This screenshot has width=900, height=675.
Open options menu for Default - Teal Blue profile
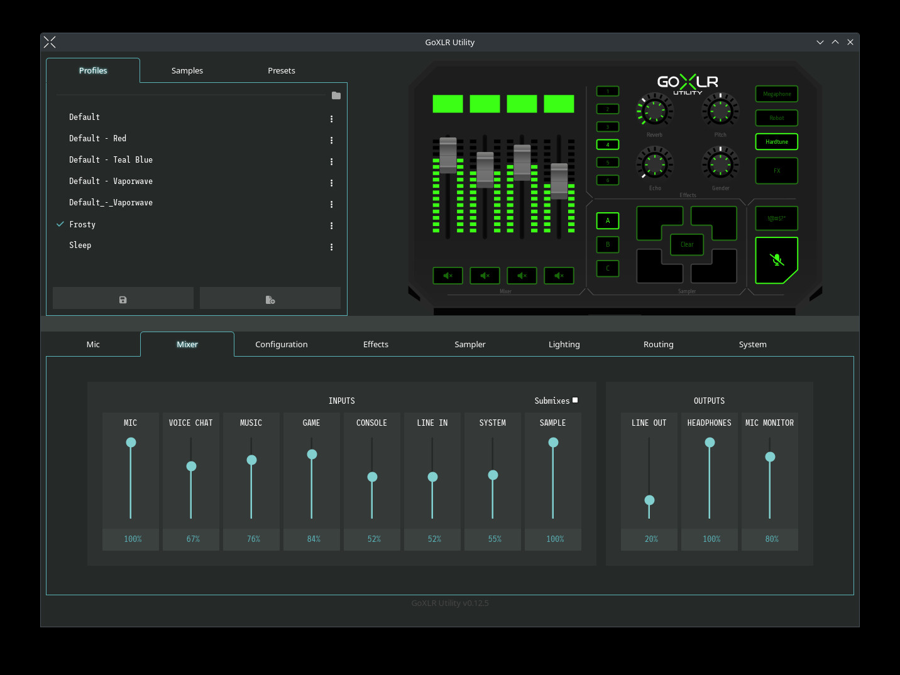tap(331, 161)
